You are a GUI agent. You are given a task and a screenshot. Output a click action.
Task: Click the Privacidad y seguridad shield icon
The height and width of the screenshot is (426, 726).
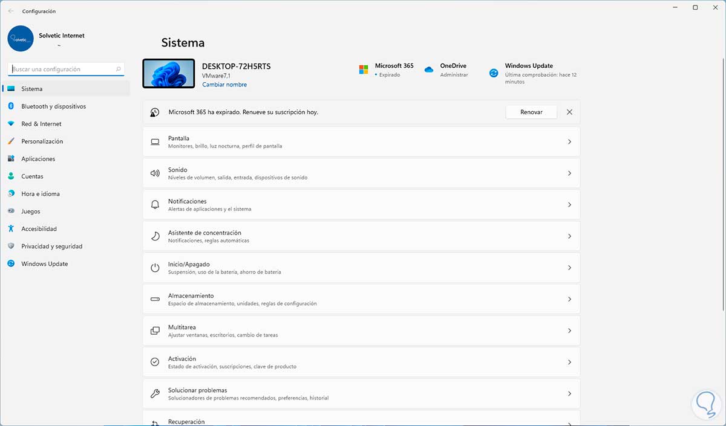(11, 247)
